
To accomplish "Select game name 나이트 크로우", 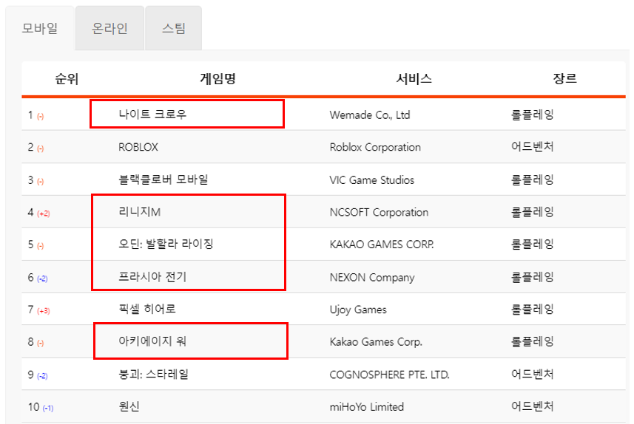I will 152,114.
